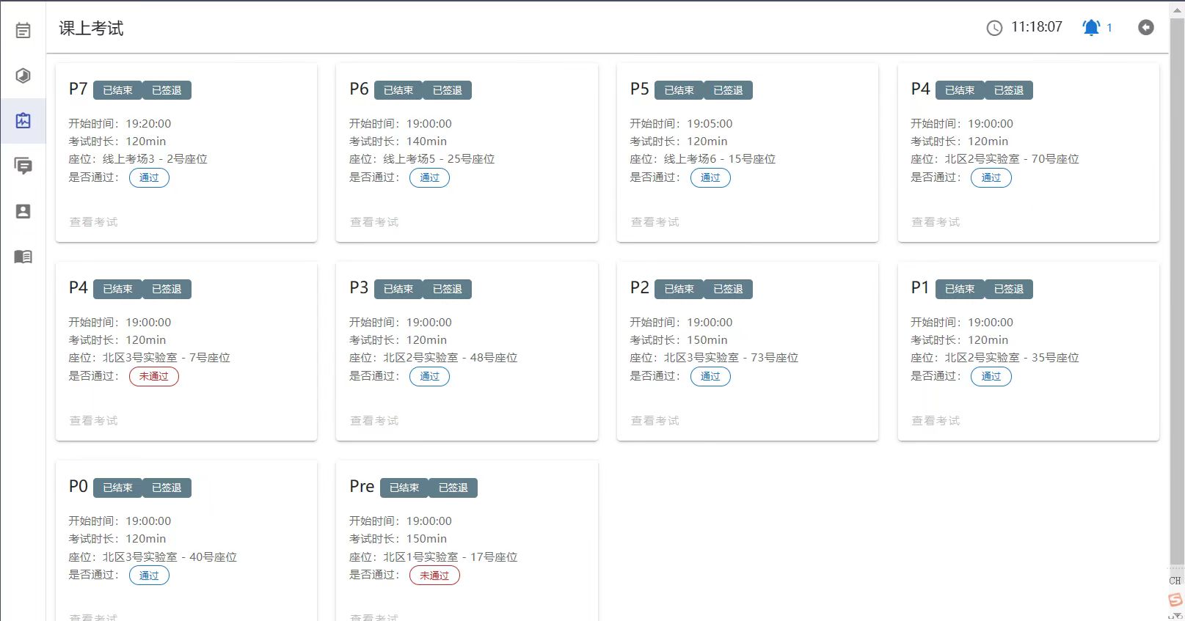Click 查看考试 on the P7 card
The width and height of the screenshot is (1185, 621).
(93, 222)
